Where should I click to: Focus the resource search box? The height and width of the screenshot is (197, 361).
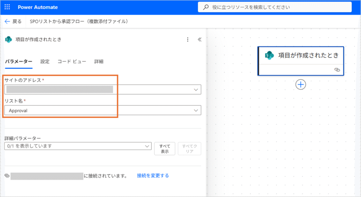point(275,7)
